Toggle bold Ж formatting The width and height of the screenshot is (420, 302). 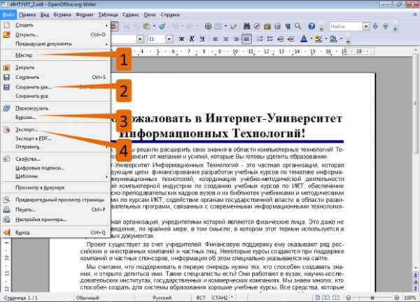[181, 39]
